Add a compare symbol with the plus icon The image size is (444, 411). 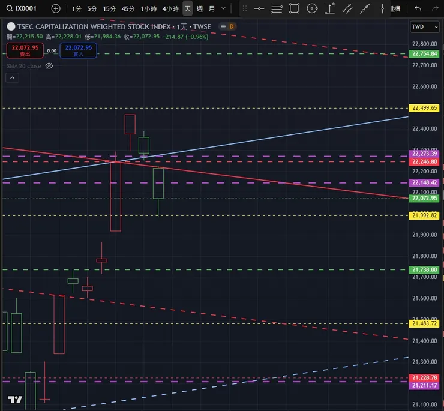tap(56, 9)
